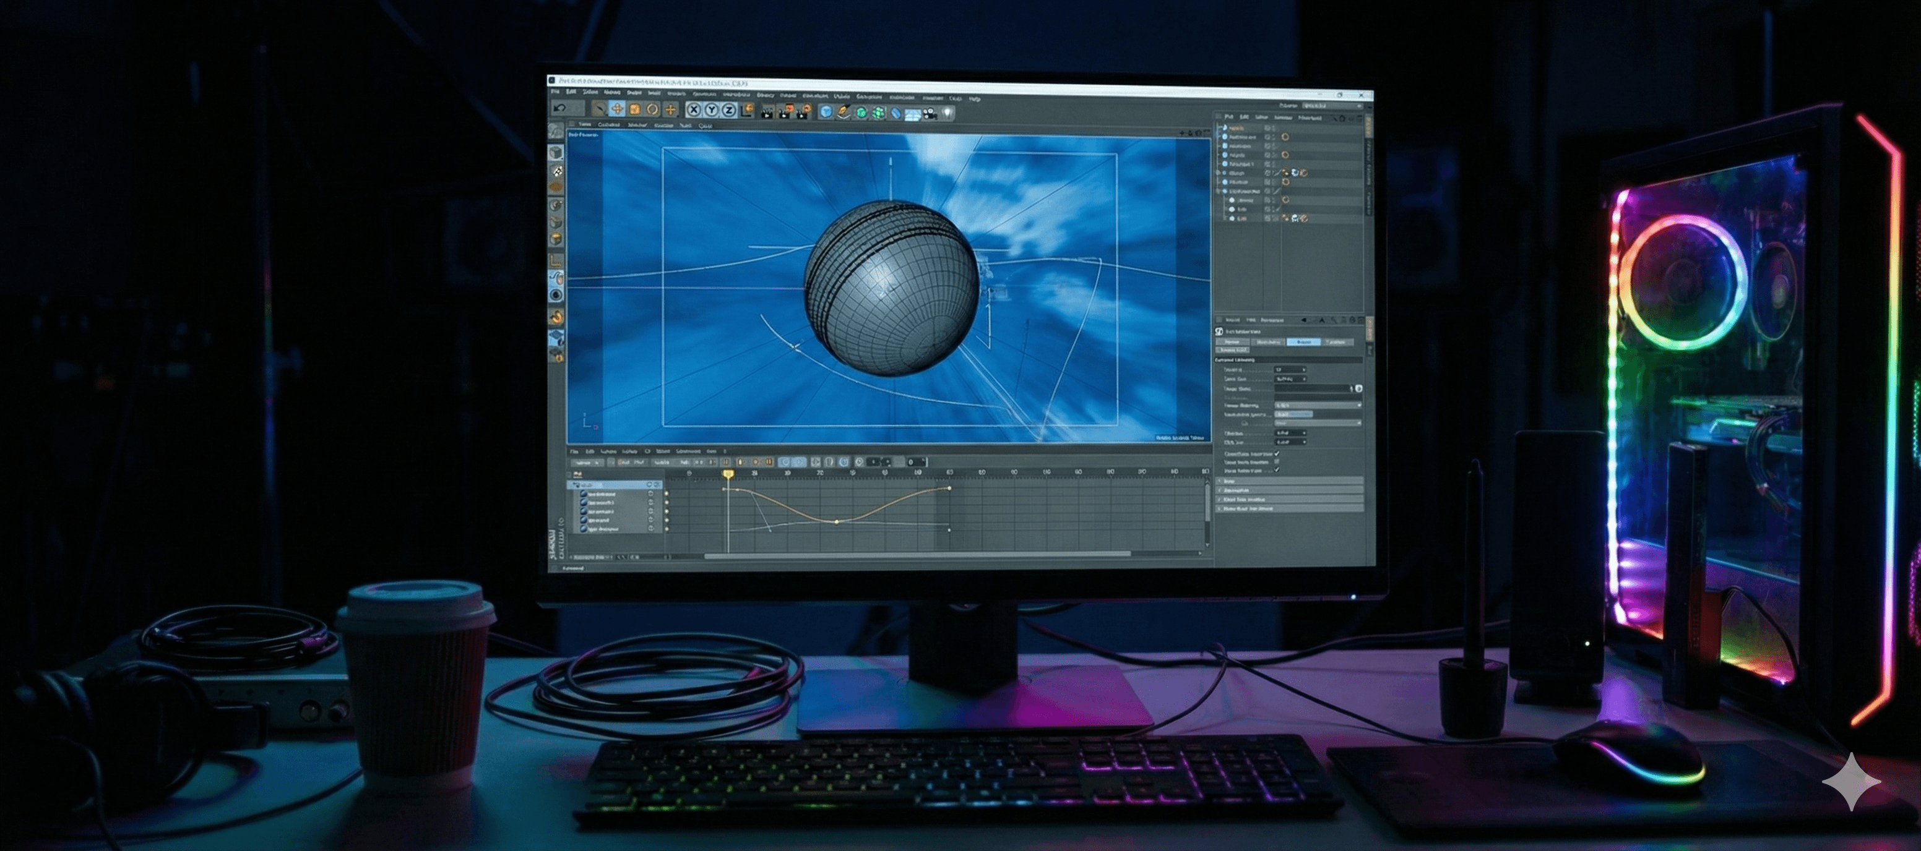Click the Light bulb icon in toolbar
The image size is (1921, 851).
(948, 113)
